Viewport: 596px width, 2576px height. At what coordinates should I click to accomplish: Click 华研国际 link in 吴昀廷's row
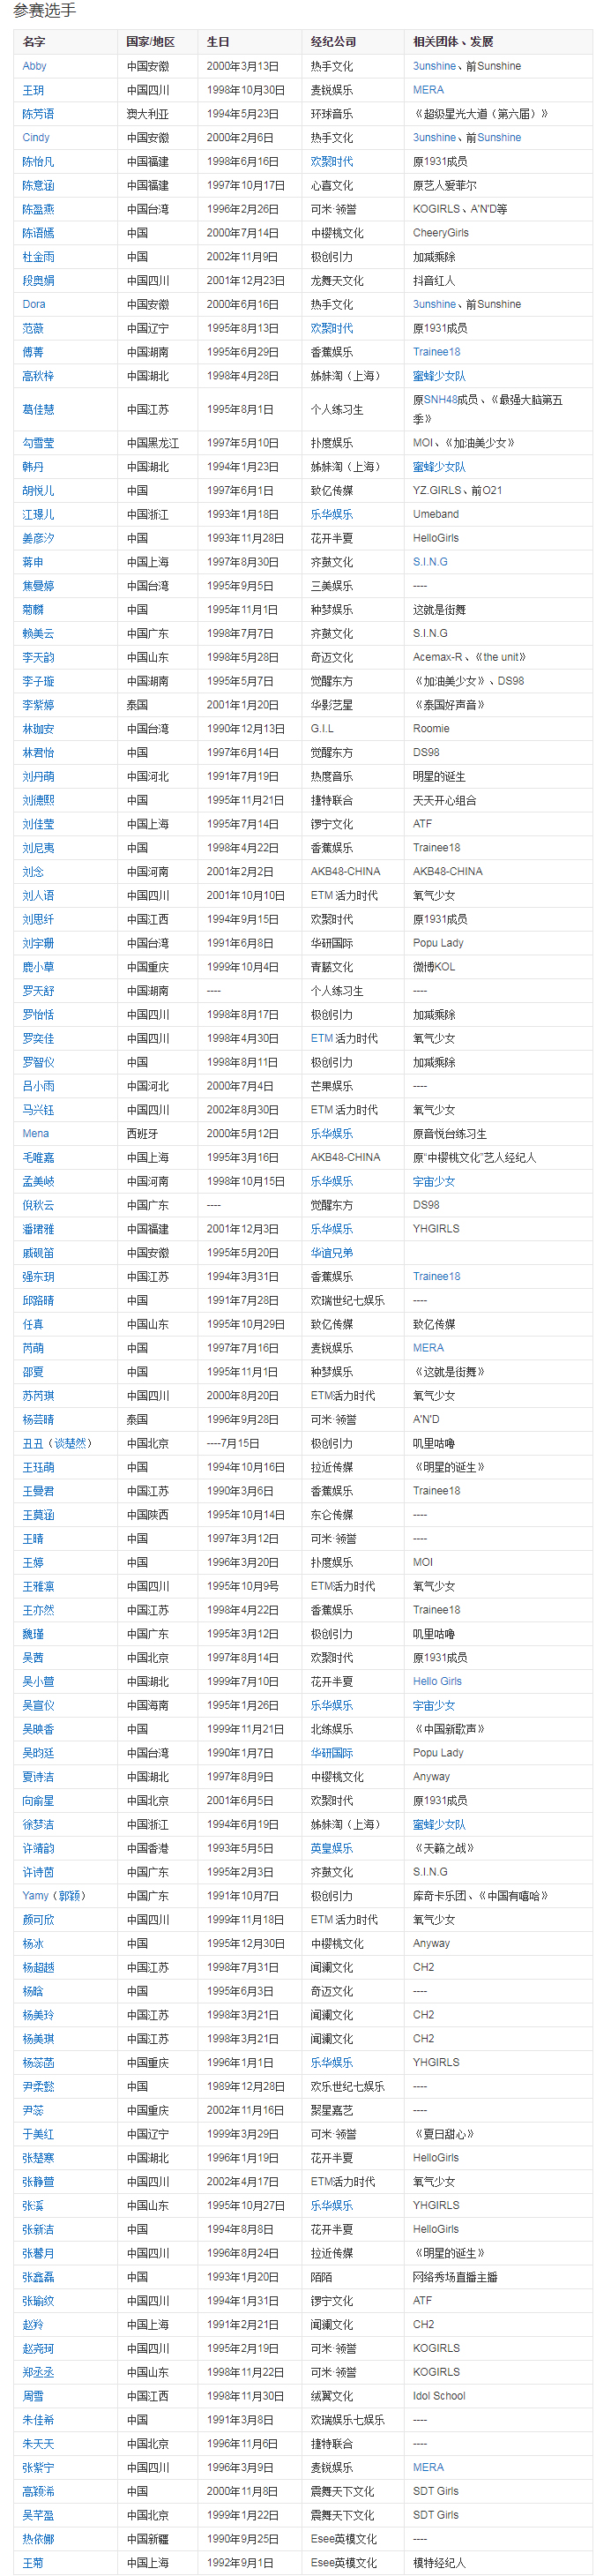coord(331,1753)
